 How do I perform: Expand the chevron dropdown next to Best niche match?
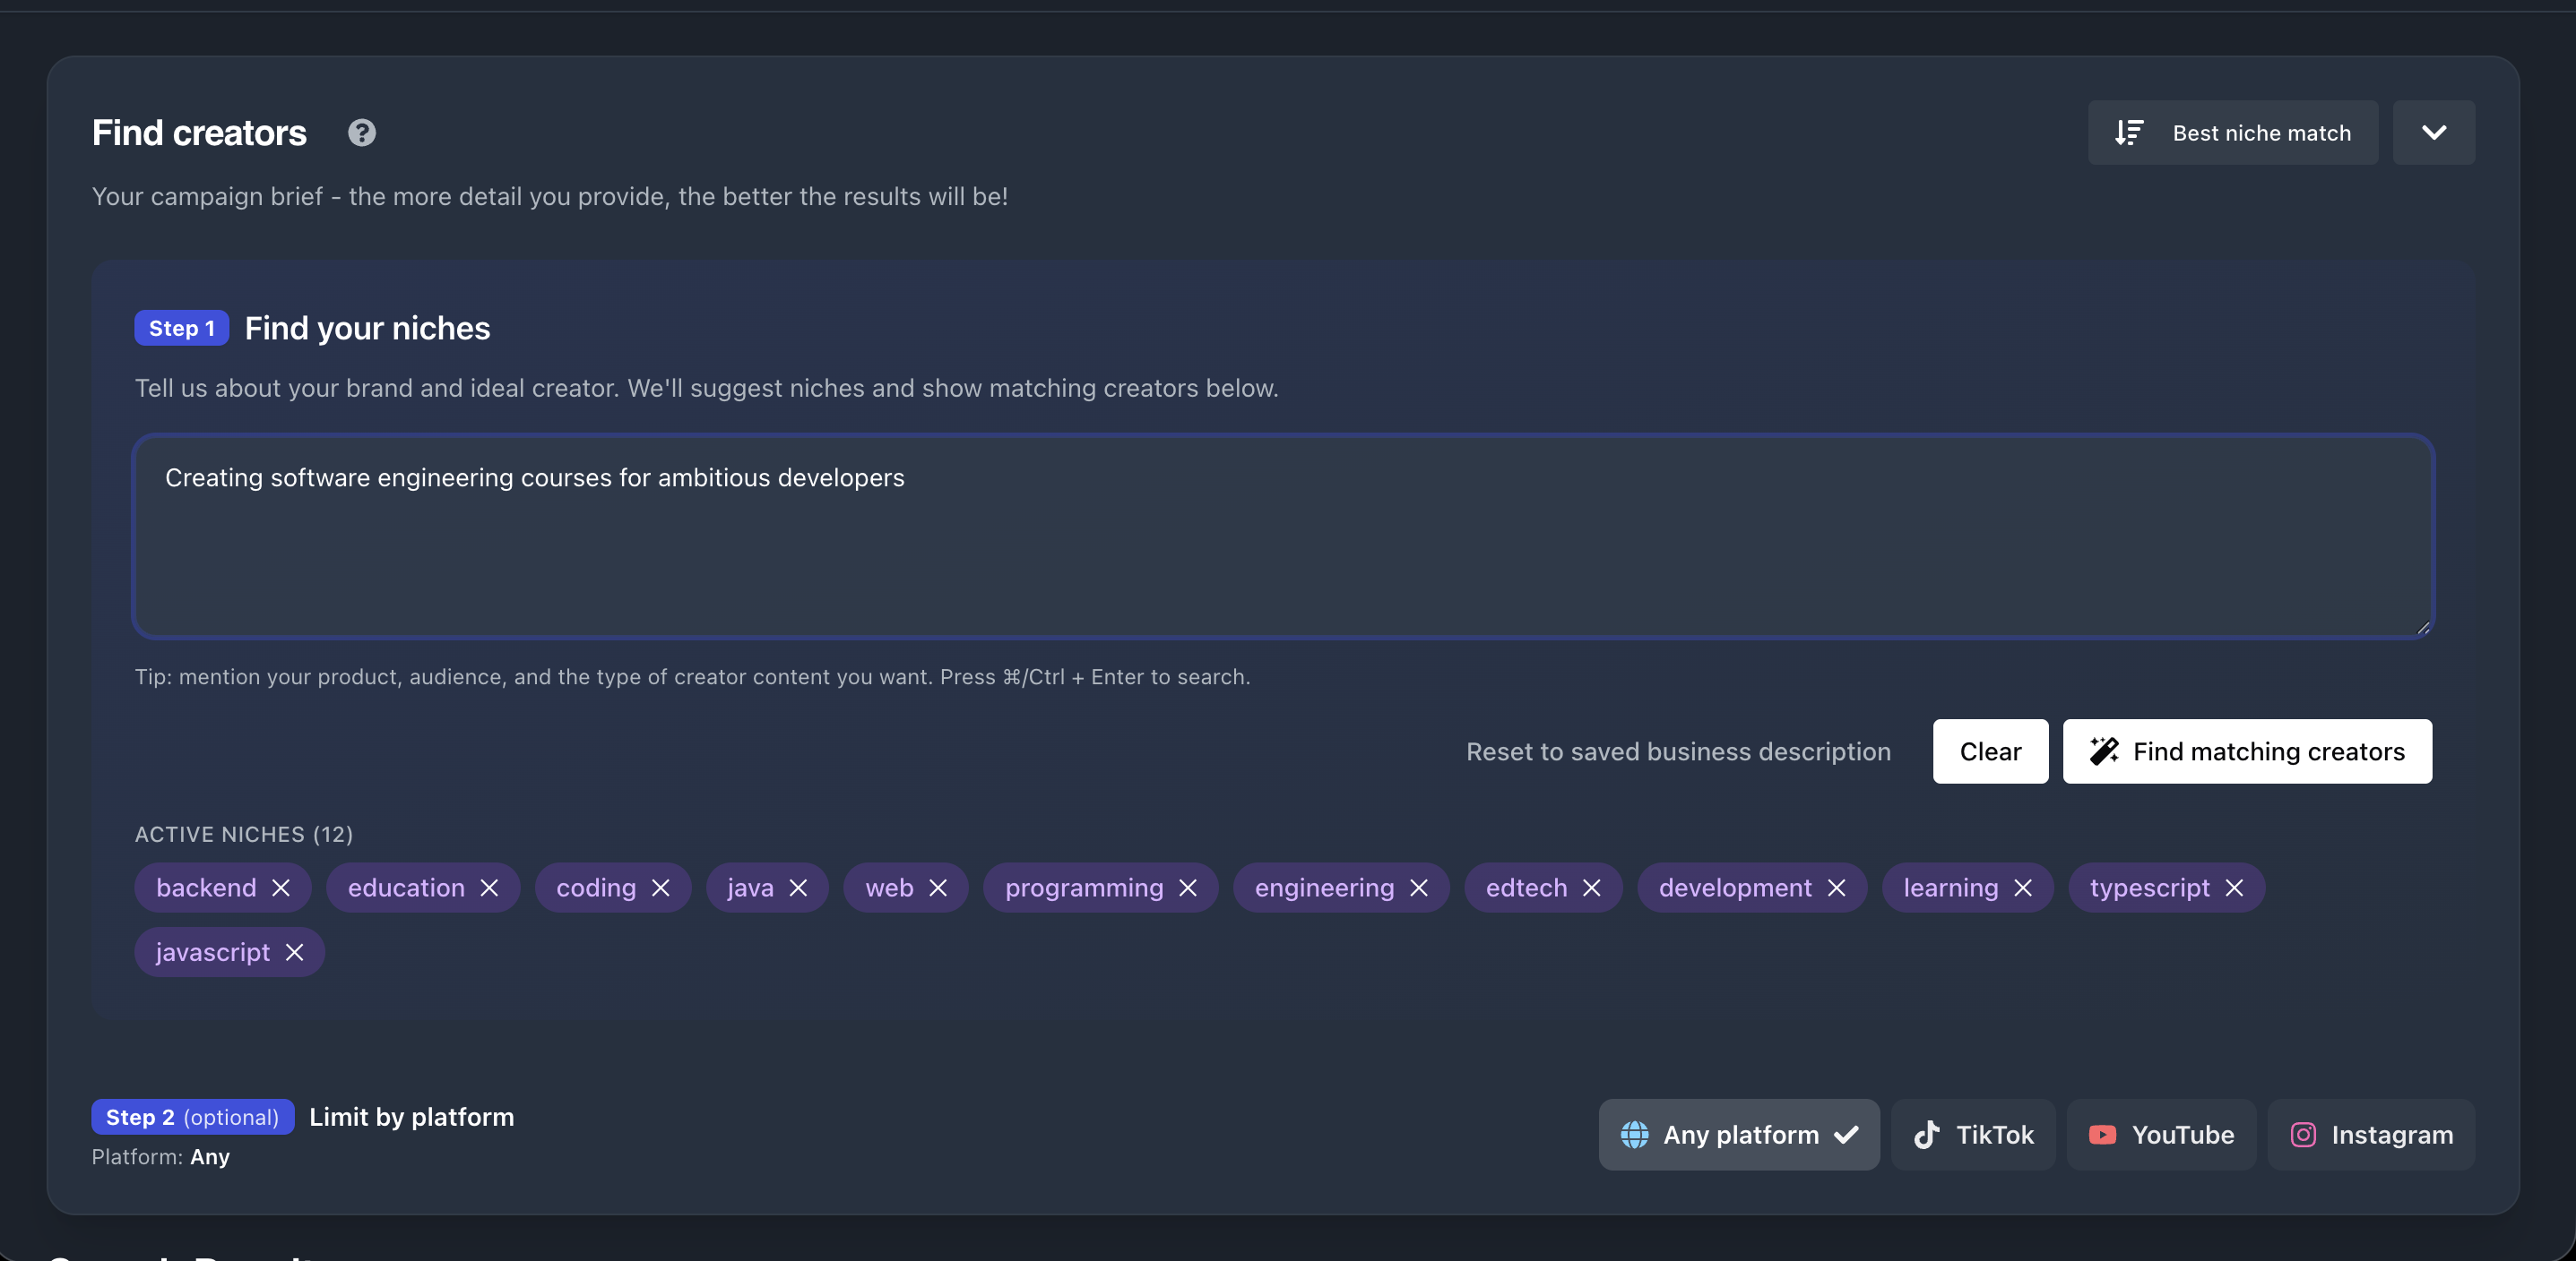pos(2434,133)
